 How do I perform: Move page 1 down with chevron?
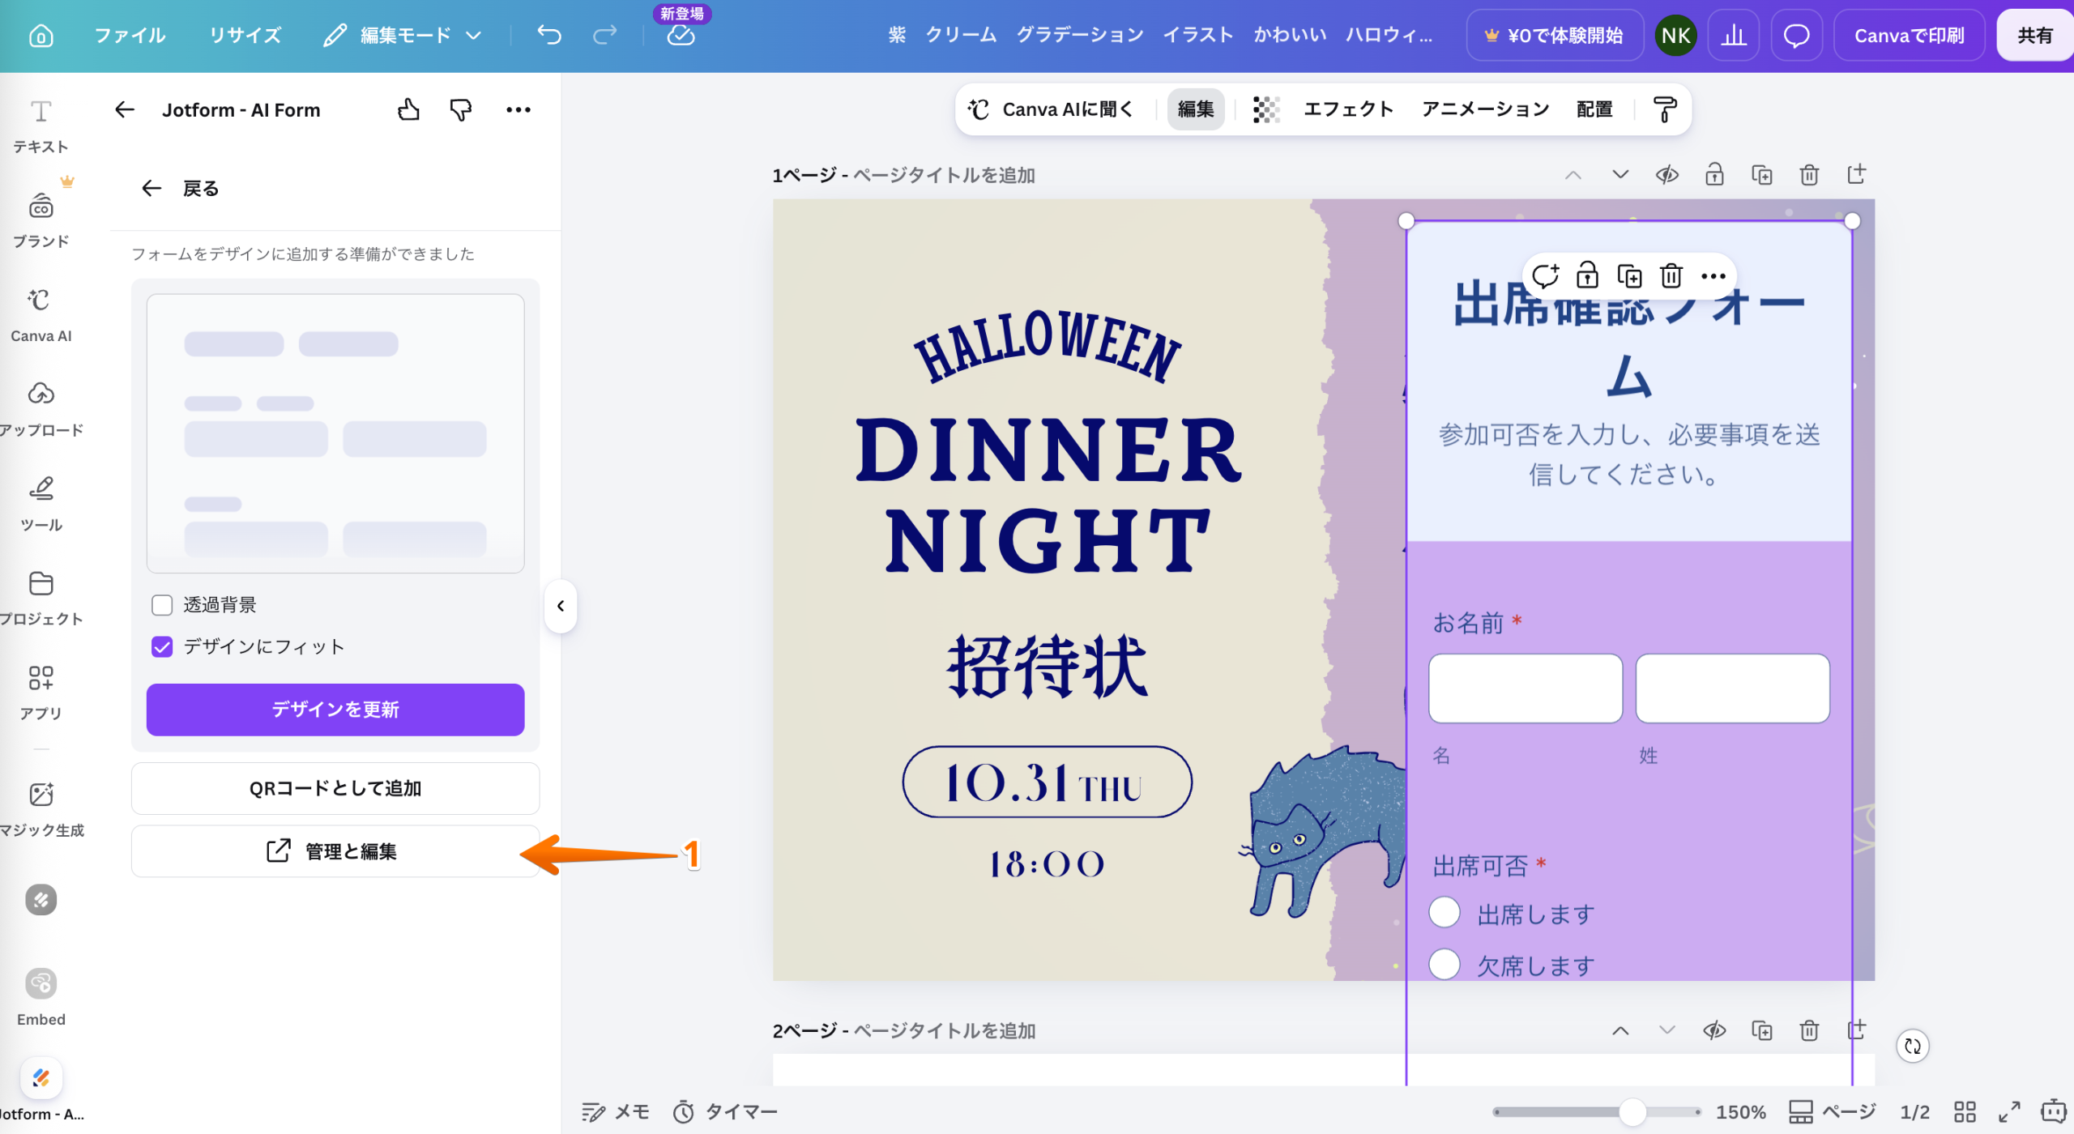coord(1620,175)
